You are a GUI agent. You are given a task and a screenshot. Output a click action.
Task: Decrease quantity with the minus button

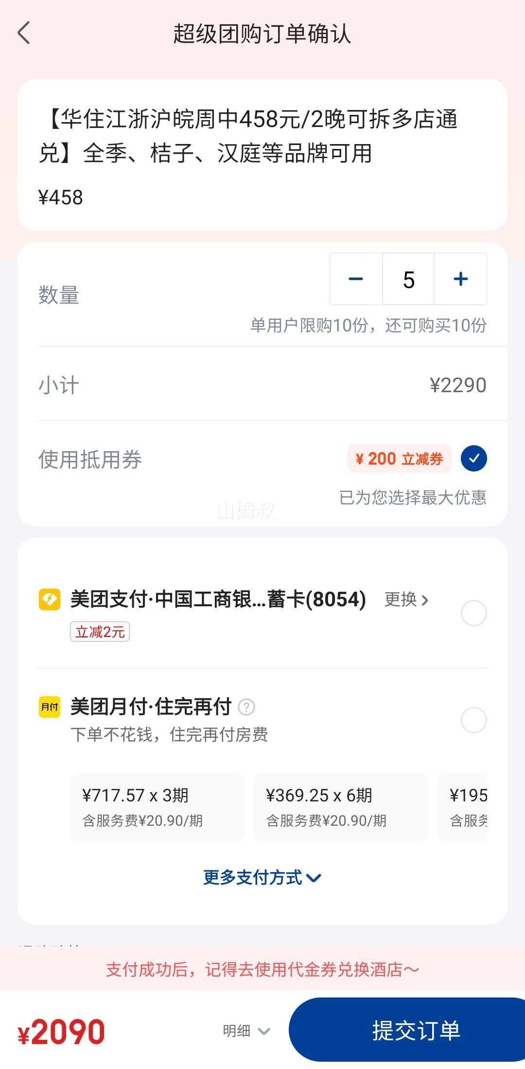pos(356,279)
